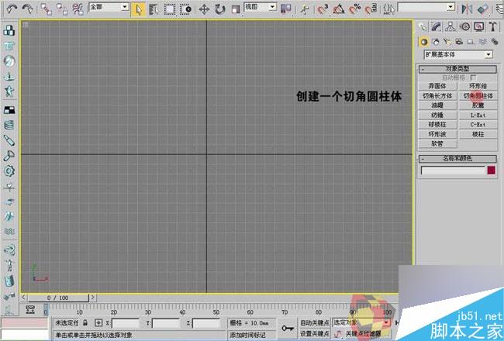Click the 棱柱 object button
This screenshot has width=504, height=341.
478,134
